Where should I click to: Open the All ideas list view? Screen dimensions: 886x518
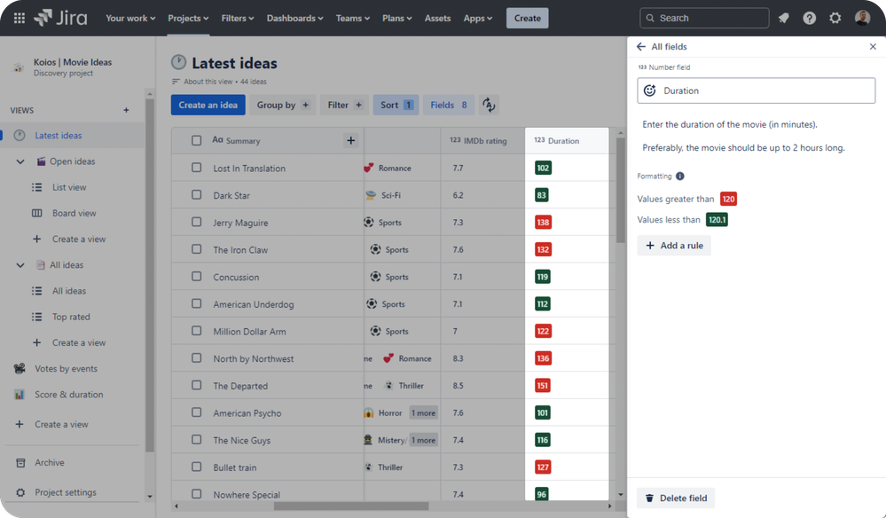point(69,291)
